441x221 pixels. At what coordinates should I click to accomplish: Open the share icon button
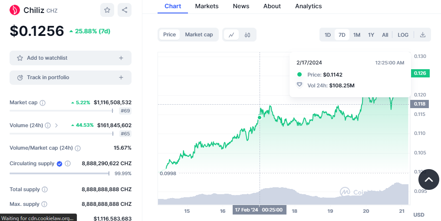pos(125,10)
